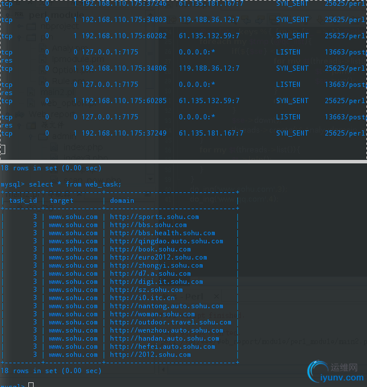Click http://sports.sohu.com in the domain column
The width and height of the screenshot is (367, 387).
point(155,217)
